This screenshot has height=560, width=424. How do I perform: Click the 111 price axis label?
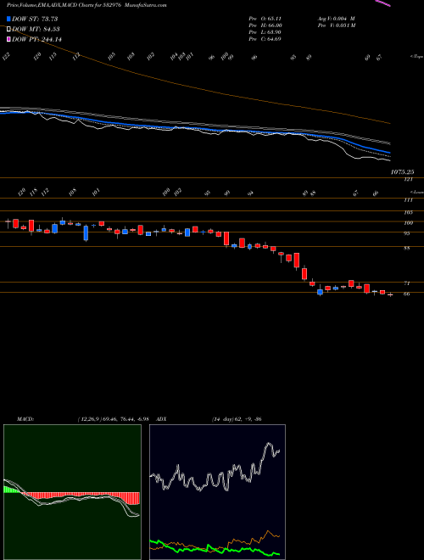click(409, 200)
